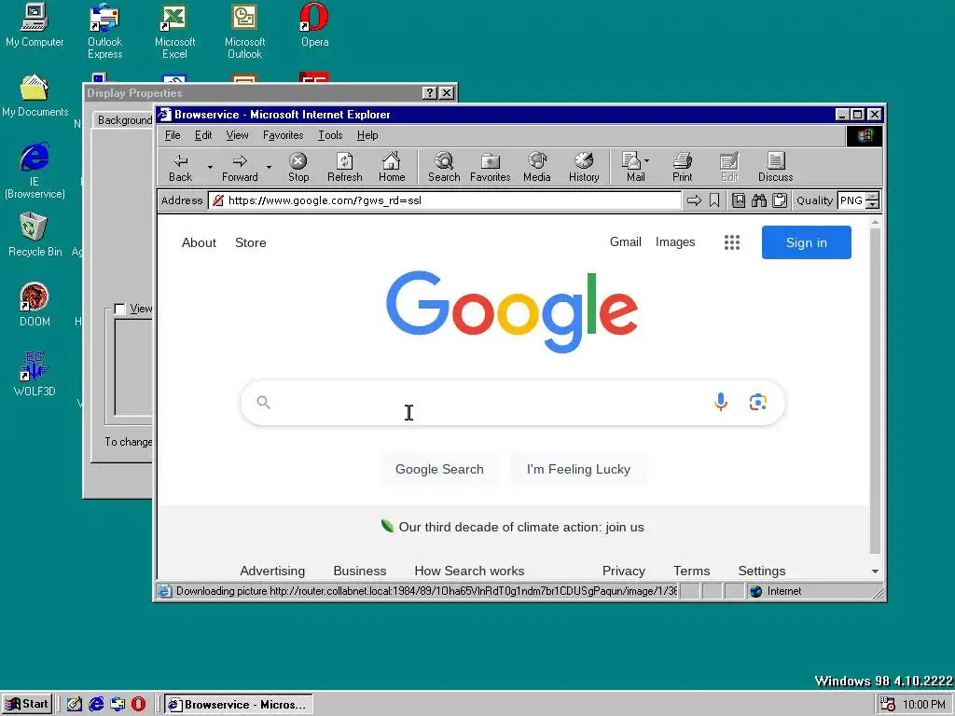Open the Gmail link
Image resolution: width=955 pixels, height=716 pixels.
pyautogui.click(x=626, y=241)
